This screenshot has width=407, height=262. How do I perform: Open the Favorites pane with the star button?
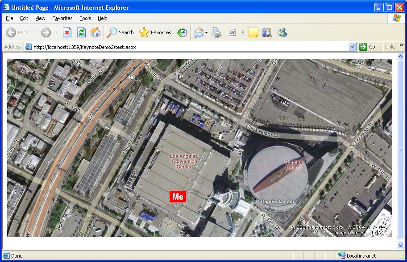[155, 32]
